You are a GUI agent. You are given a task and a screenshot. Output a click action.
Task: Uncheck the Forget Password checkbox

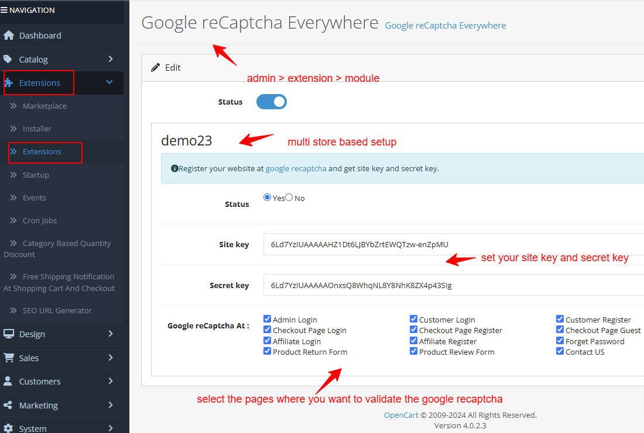(x=560, y=341)
